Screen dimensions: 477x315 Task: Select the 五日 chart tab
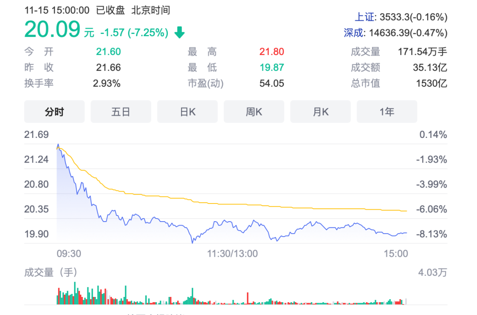pyautogui.click(x=121, y=112)
